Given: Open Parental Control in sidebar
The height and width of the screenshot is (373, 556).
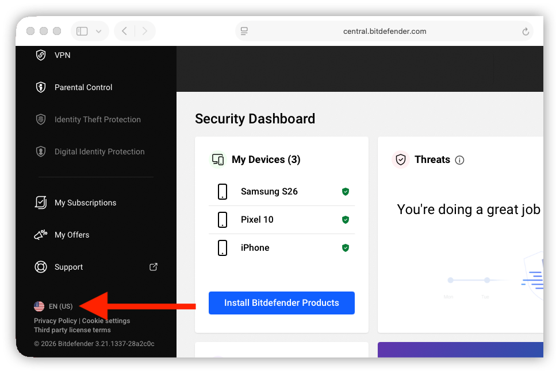Looking at the screenshot, I should (x=83, y=87).
